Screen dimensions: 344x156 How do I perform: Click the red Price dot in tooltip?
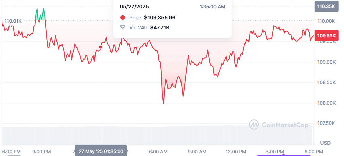coord(123,18)
